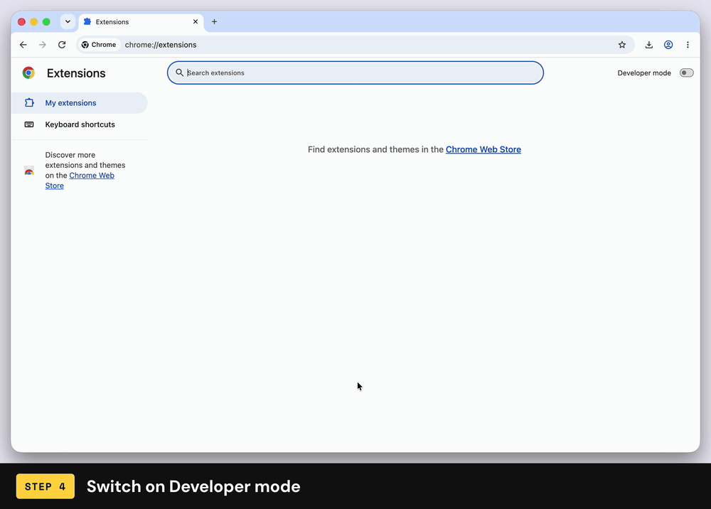Open Chrome's three-dot menu
Screen dimensions: 711x509
(688, 44)
